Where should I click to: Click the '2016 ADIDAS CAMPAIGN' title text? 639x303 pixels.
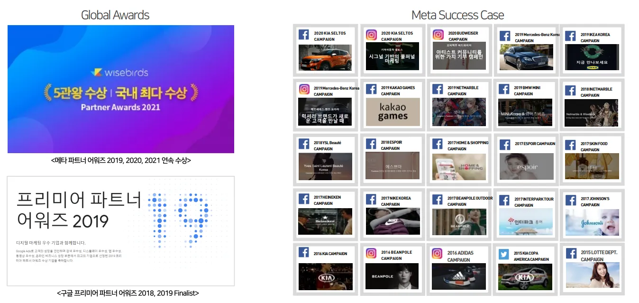(x=460, y=256)
